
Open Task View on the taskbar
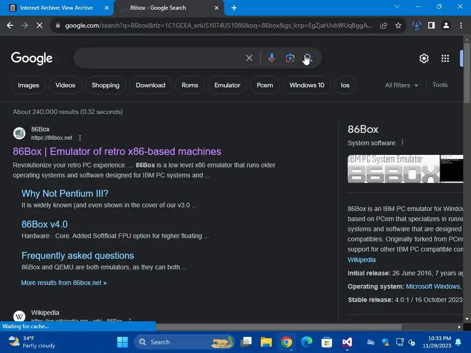click(247, 342)
